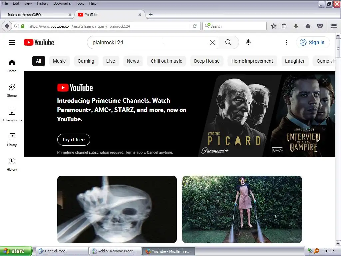The image size is (341, 256).
Task: Click the network tray icon beside the magnifier
Action: 310,251
